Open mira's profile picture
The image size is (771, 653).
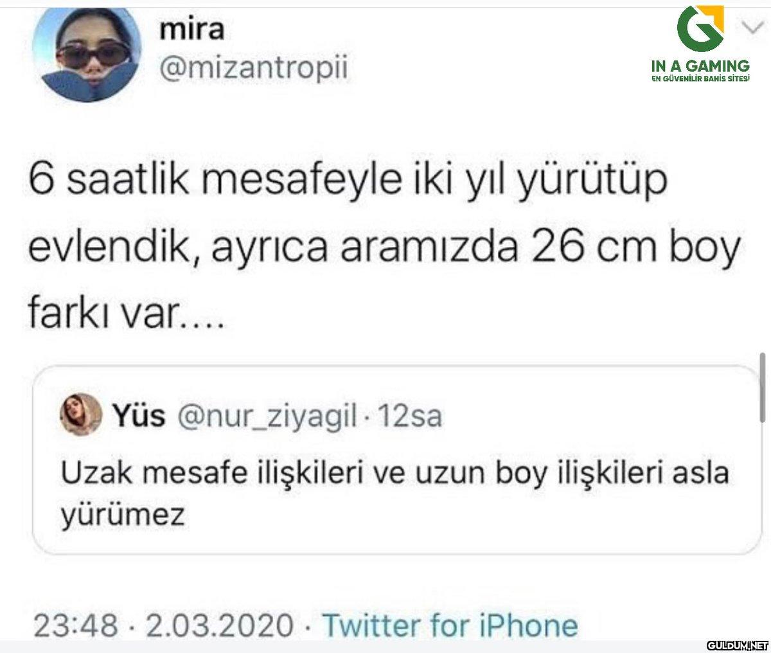[x=87, y=55]
